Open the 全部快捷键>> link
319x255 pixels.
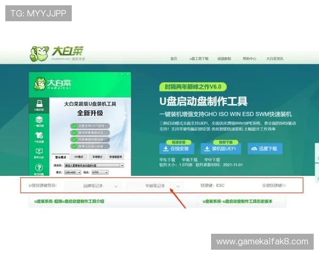click(274, 185)
